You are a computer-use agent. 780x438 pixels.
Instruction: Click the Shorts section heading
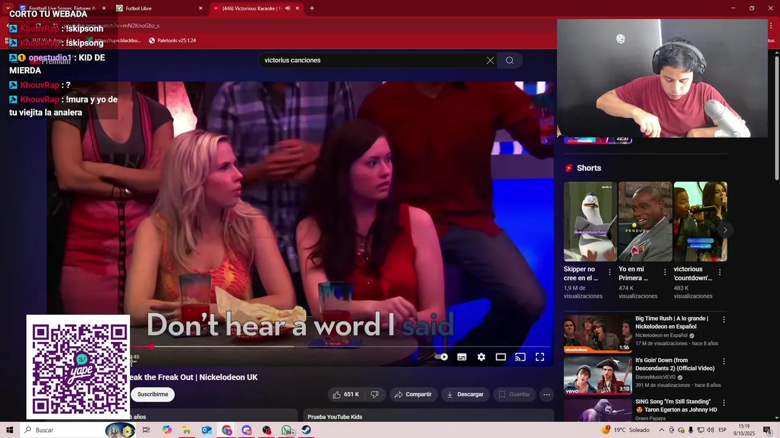tap(589, 168)
